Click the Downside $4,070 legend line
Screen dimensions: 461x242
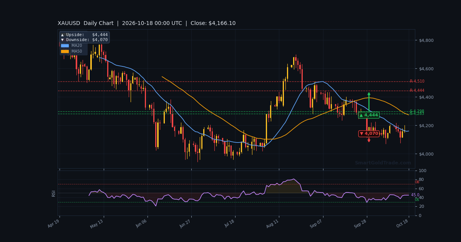(85, 40)
